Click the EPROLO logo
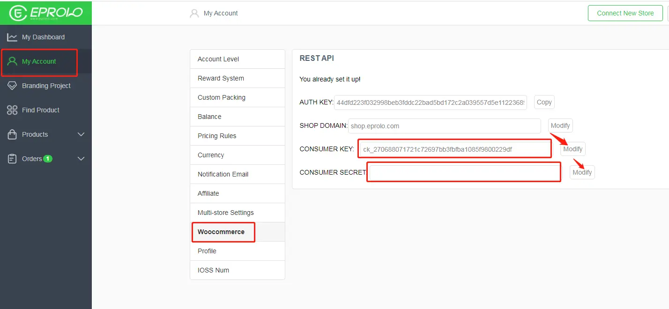This screenshot has width=669, height=309. point(45,13)
